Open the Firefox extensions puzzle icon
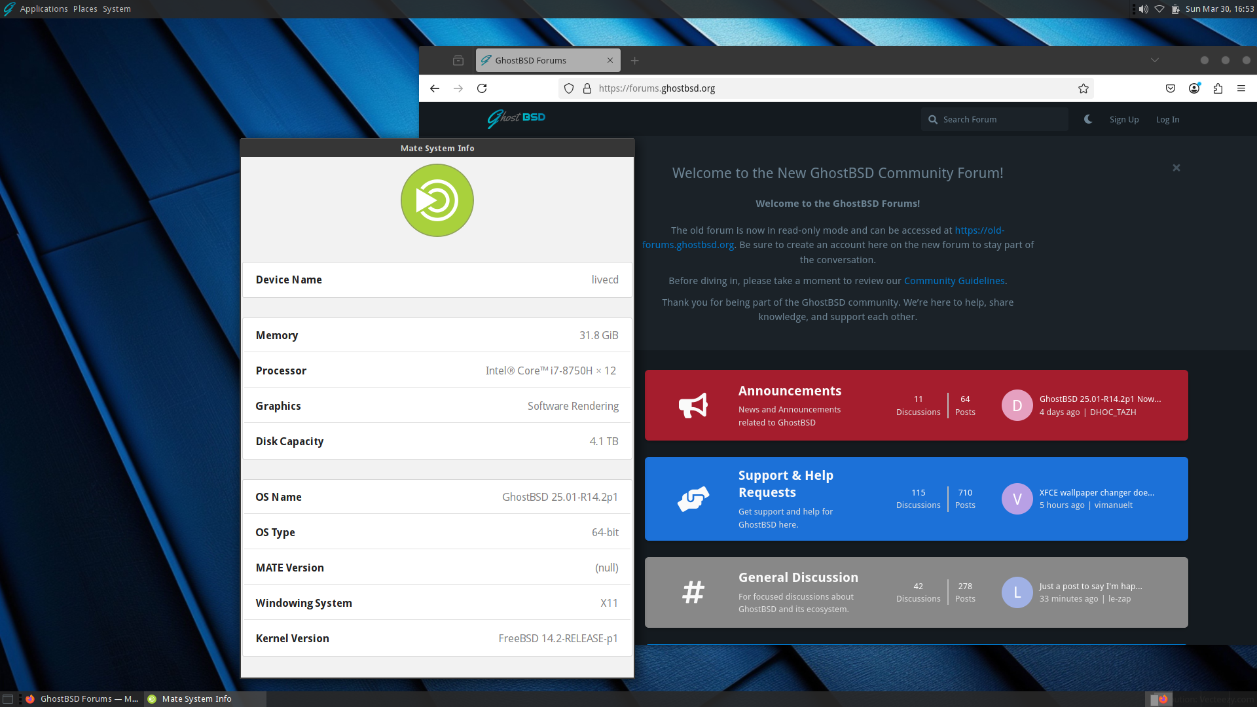 point(1218,88)
